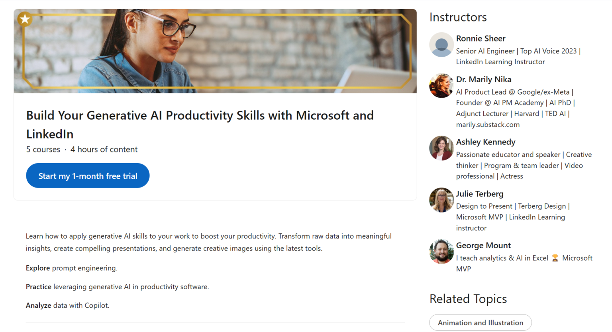Click the Dr. Marily Nika name link
612x332 pixels.
pyautogui.click(x=483, y=79)
